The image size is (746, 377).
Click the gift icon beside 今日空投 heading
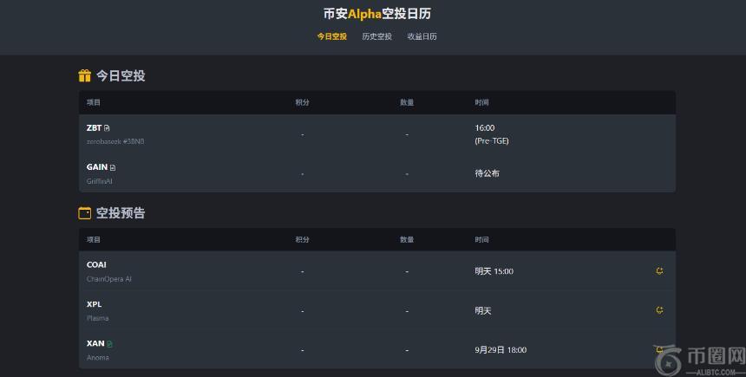85,75
